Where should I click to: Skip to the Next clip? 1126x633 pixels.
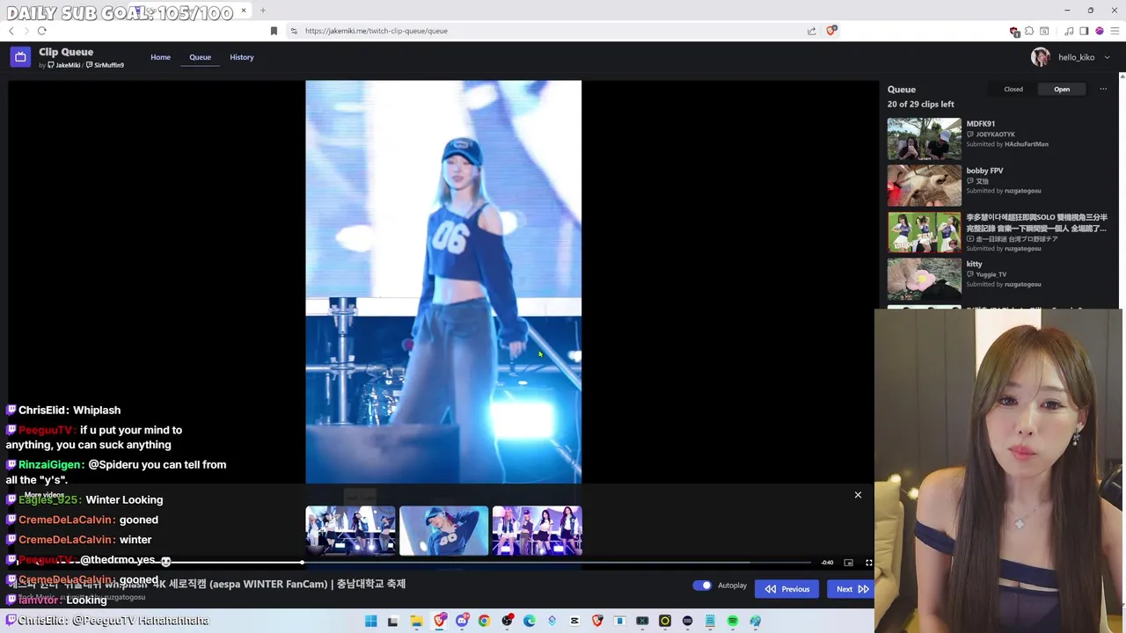pos(852,589)
